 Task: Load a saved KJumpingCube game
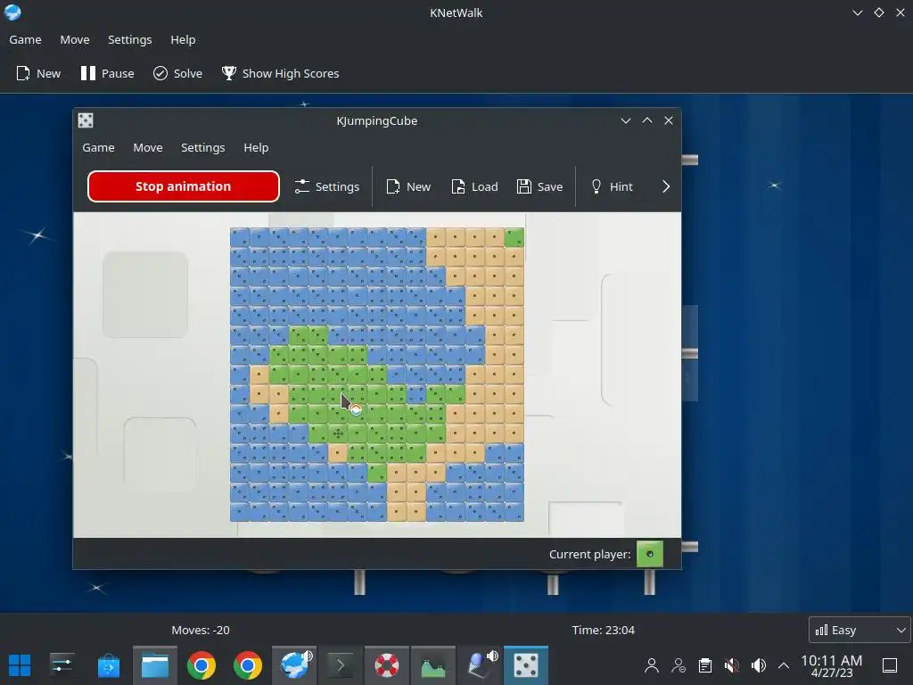[474, 186]
